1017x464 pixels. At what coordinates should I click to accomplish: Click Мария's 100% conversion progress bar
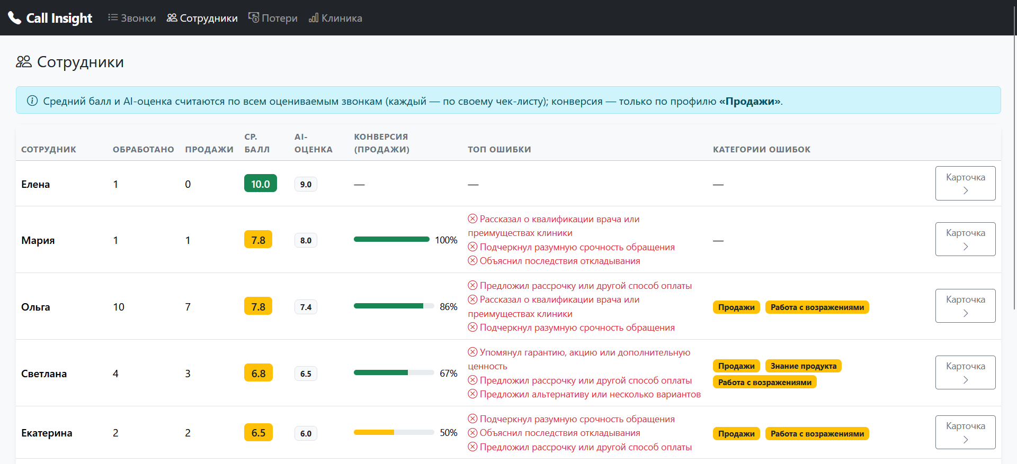pos(391,239)
